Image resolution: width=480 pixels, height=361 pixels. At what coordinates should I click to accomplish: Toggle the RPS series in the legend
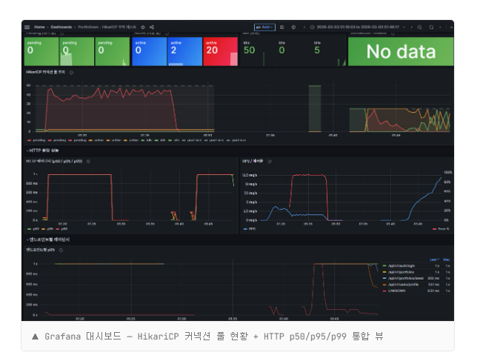tap(250, 229)
